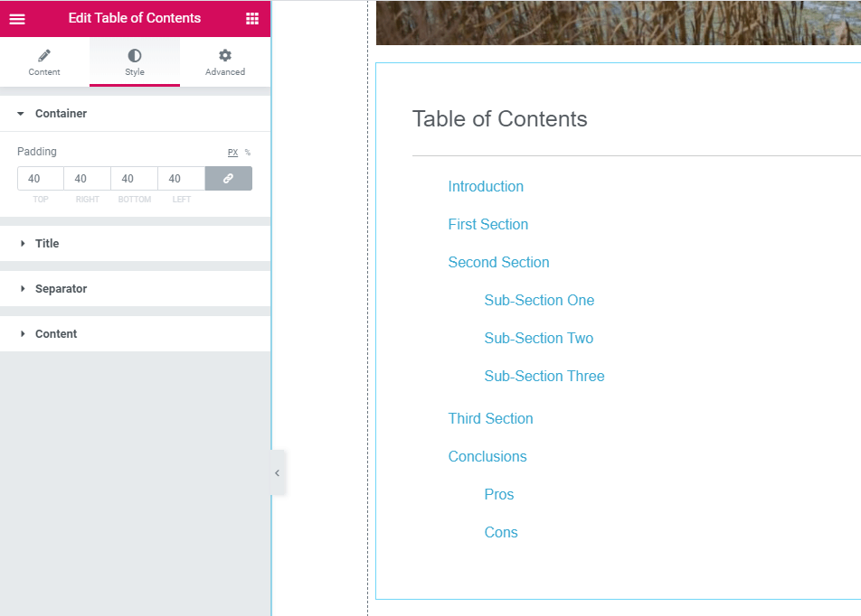Click the Advanced gear icon
Viewport: 861px width, 616px height.
click(225, 56)
